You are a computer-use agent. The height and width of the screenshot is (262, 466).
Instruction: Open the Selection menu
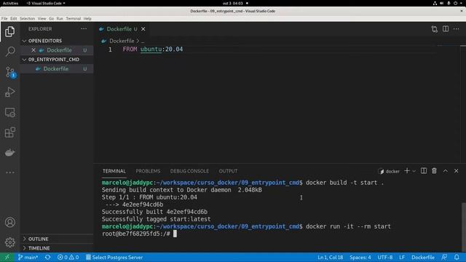click(x=28, y=18)
